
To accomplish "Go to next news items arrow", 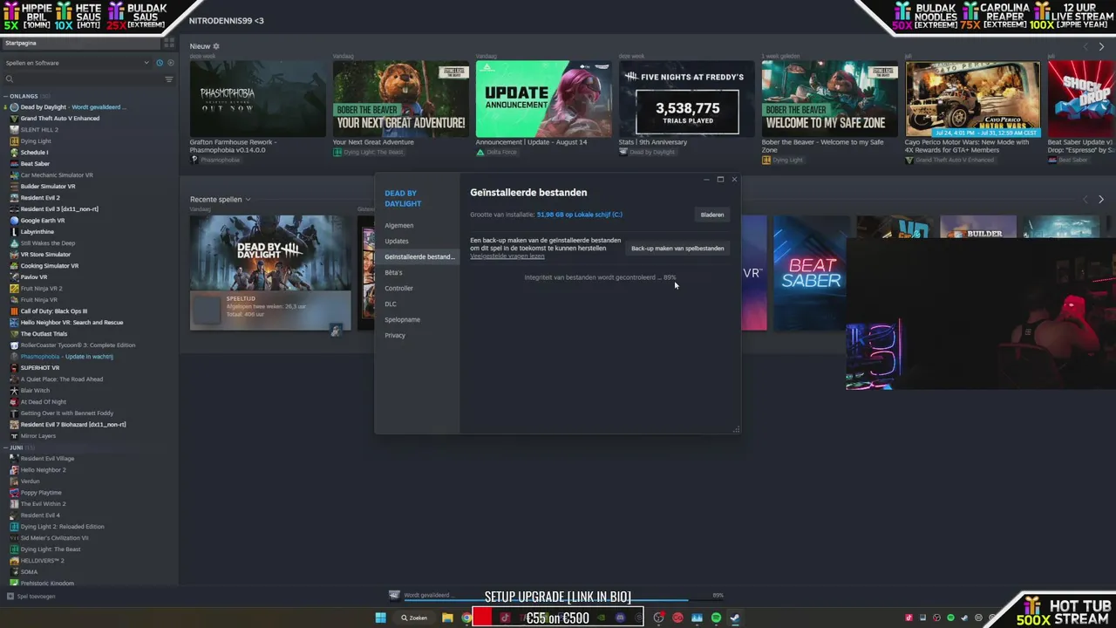I will tap(1101, 47).
